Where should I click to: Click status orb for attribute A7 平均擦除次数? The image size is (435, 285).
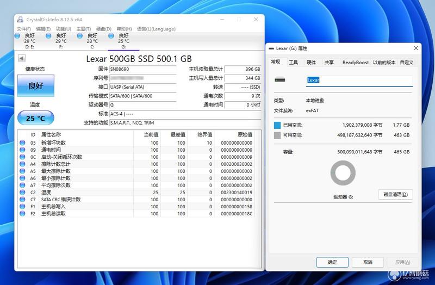tap(22, 185)
